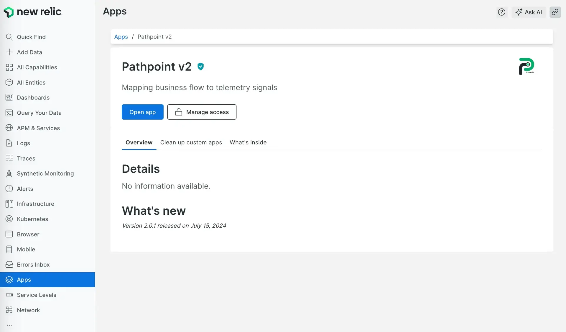Click the Apps breadcrumb link

(x=121, y=36)
